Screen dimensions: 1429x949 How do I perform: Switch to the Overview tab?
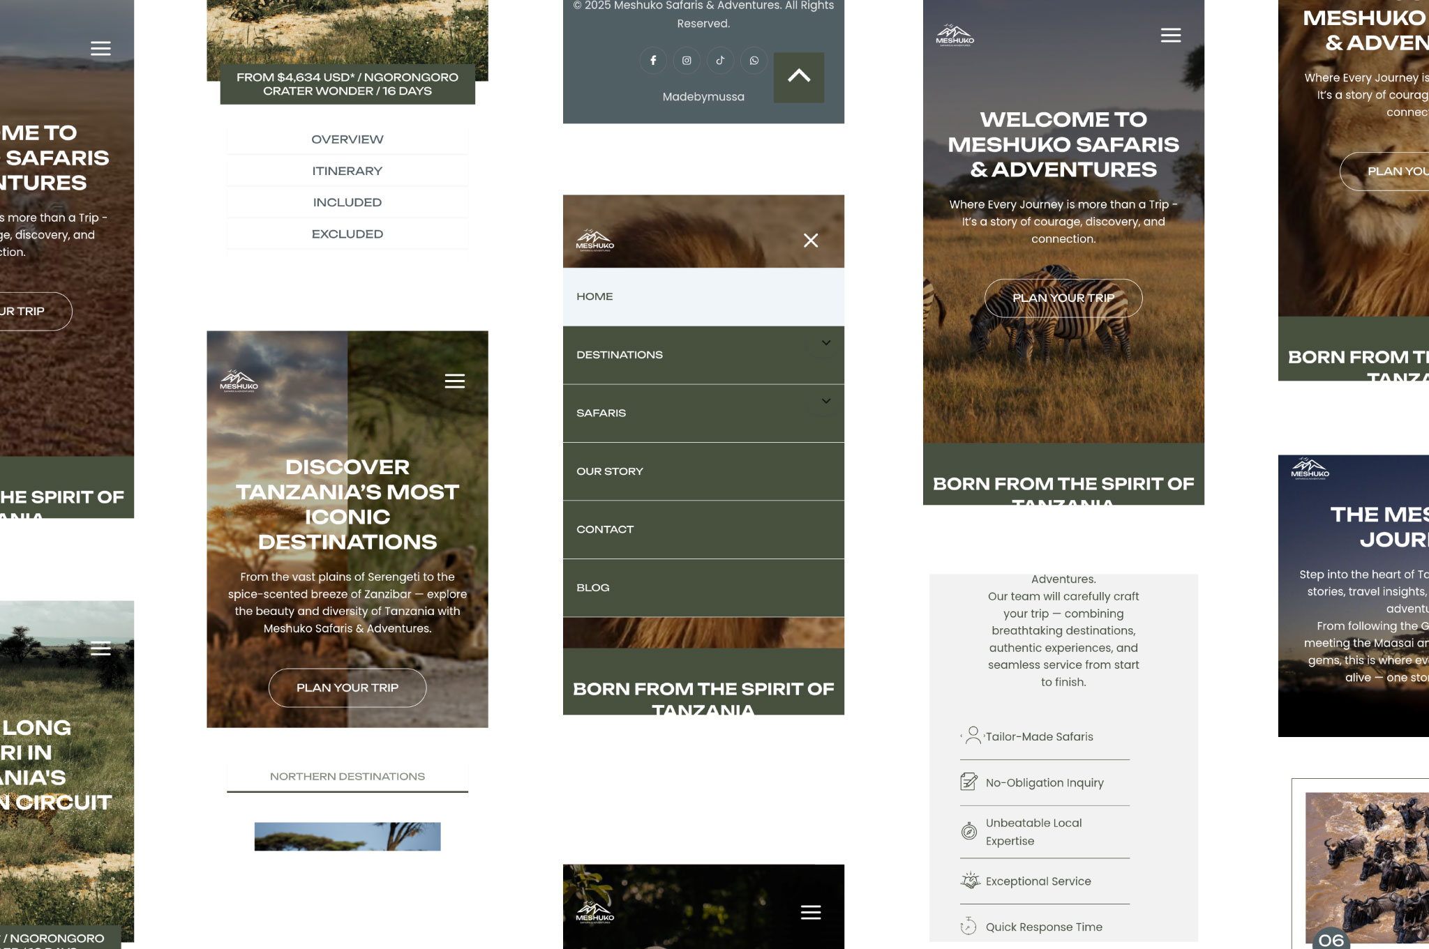pyautogui.click(x=347, y=139)
